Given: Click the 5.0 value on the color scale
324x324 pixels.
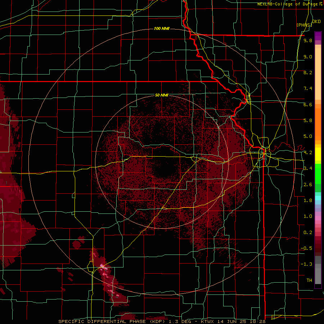Looking at the screenshot, I should (308, 136).
